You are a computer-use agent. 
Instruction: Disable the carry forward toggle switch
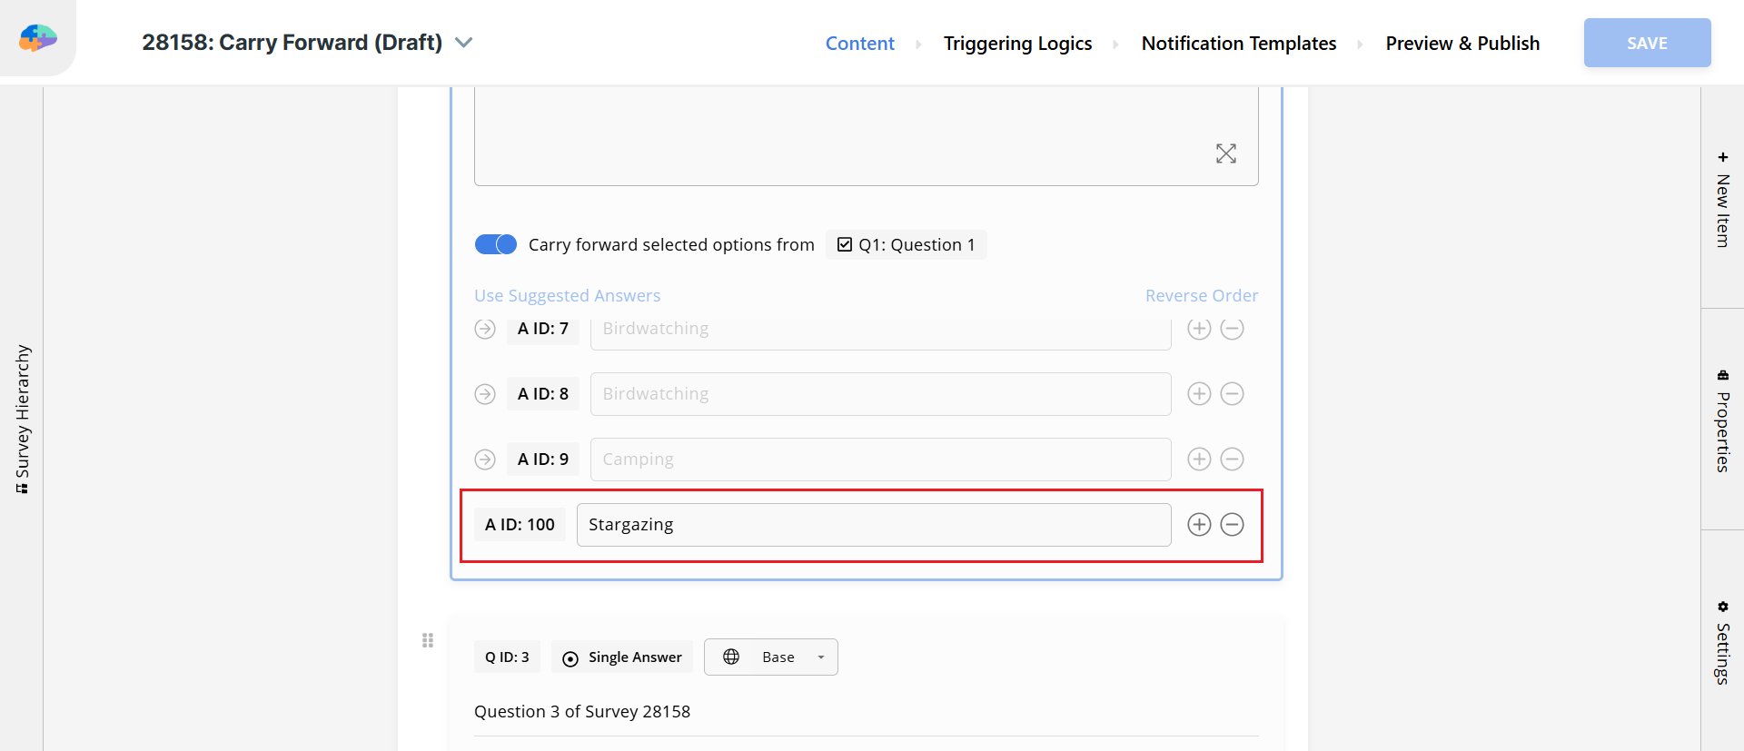point(496,244)
